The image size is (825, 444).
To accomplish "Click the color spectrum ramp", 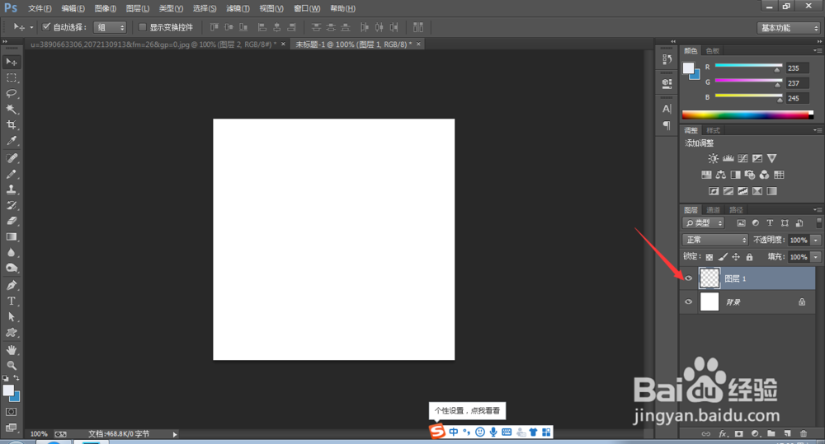I will 747,115.
